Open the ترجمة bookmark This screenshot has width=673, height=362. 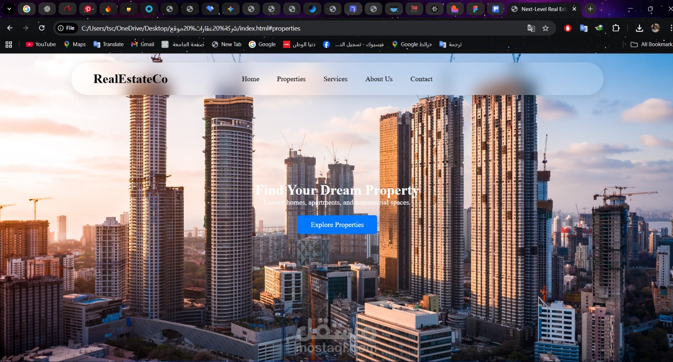450,44
